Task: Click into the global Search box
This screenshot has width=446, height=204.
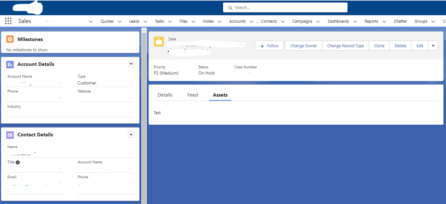Action: [x=285, y=7]
